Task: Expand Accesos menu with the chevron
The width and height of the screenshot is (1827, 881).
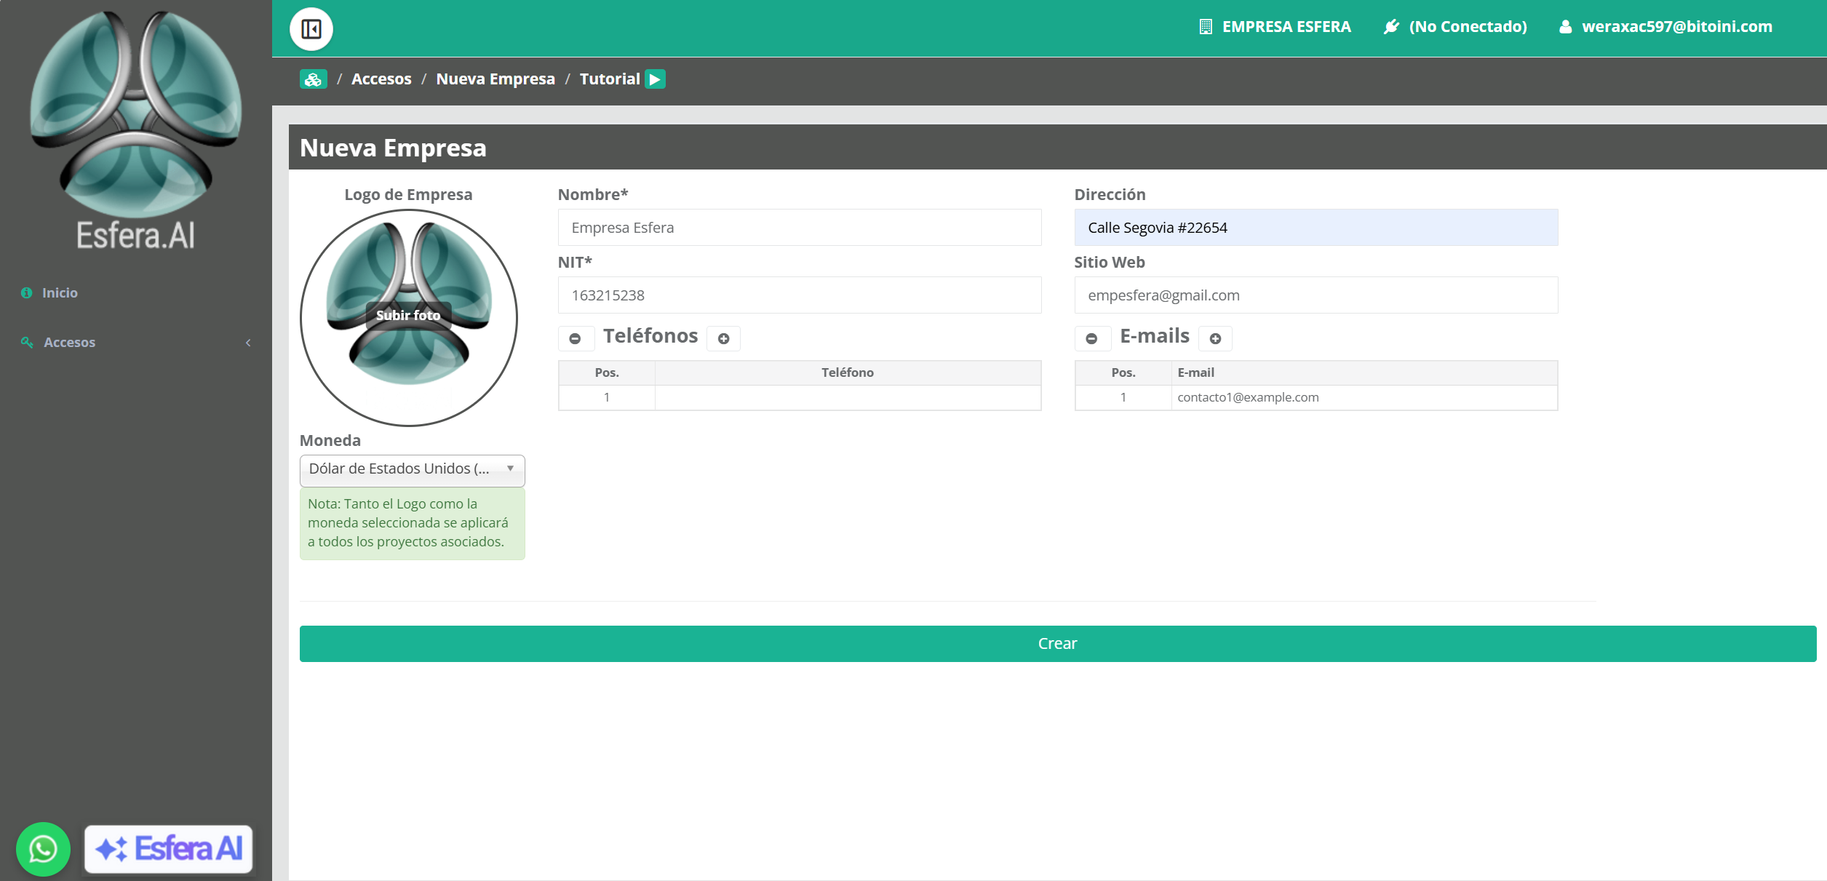Action: pos(248,343)
